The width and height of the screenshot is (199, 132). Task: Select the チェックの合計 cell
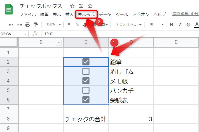click(86, 119)
